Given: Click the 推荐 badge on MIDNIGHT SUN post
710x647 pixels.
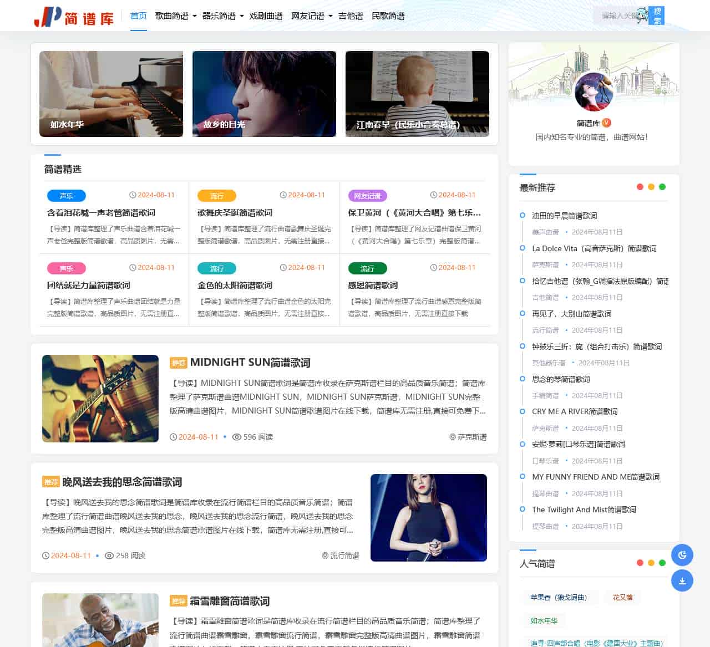Looking at the screenshot, I should (179, 363).
